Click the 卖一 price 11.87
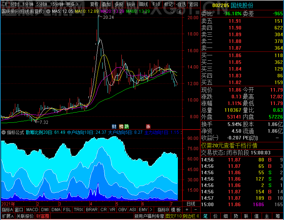This screenshot has height=220, width=284. pyautogui.click(x=235, y=48)
